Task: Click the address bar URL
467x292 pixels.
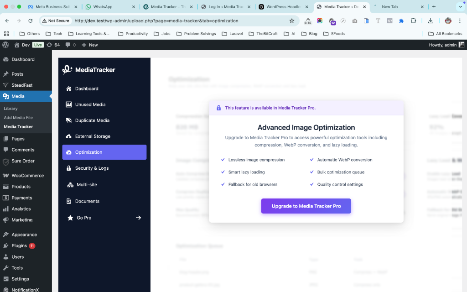Action: (156, 21)
